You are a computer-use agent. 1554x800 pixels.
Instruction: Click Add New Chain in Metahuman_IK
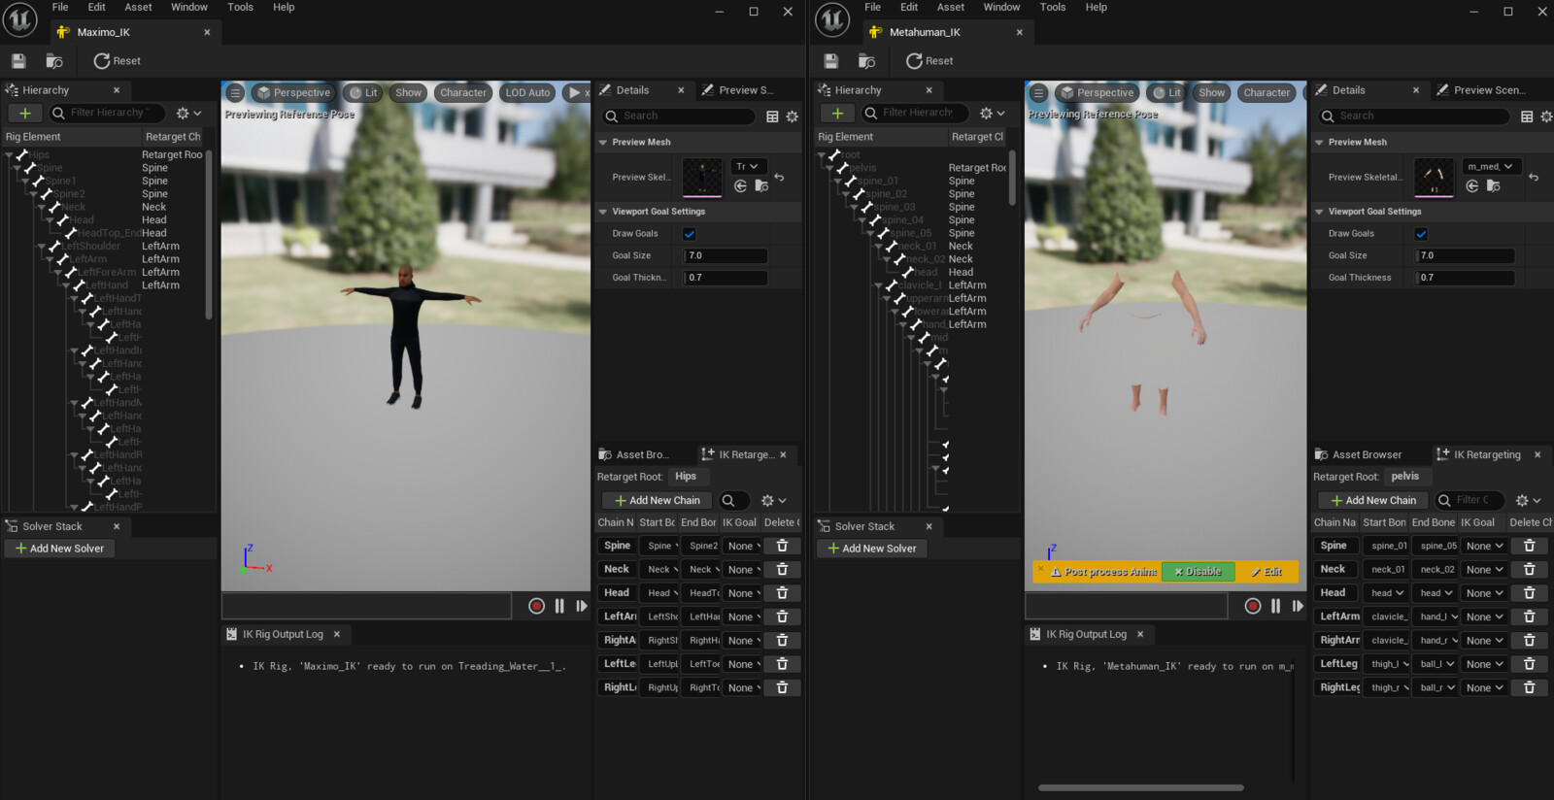point(1373,501)
